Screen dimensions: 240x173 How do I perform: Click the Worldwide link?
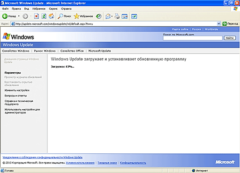click(x=211, y=29)
